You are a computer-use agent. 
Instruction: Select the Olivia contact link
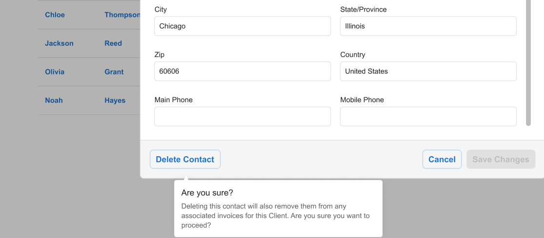(x=55, y=72)
